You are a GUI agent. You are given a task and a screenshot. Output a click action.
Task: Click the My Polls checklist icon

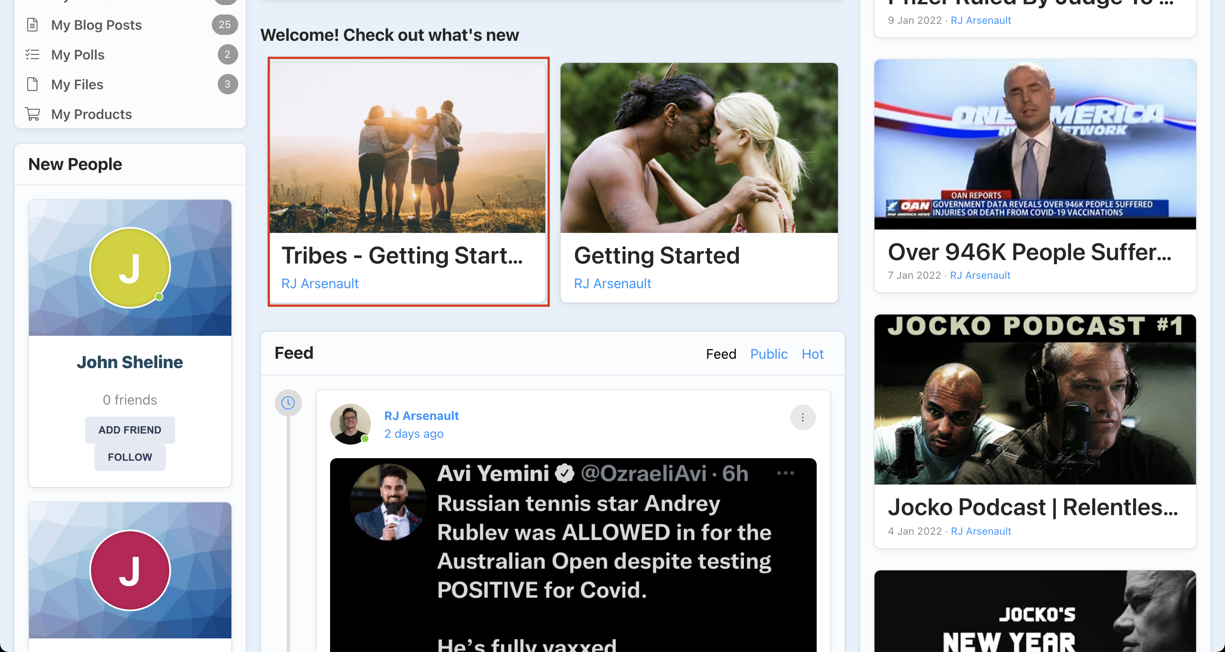tap(32, 55)
